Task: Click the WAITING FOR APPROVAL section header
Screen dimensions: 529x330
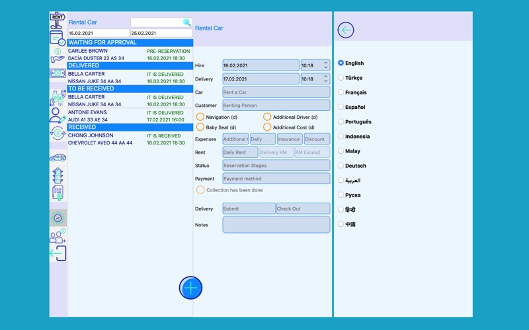Action: click(130, 42)
